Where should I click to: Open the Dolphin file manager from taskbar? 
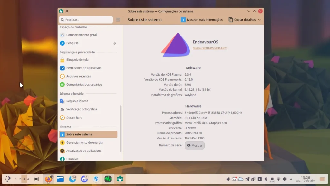60,179
